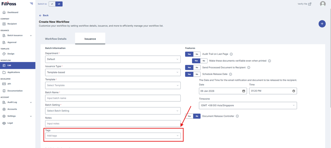Set Schedule Release Date to No

(197, 74)
